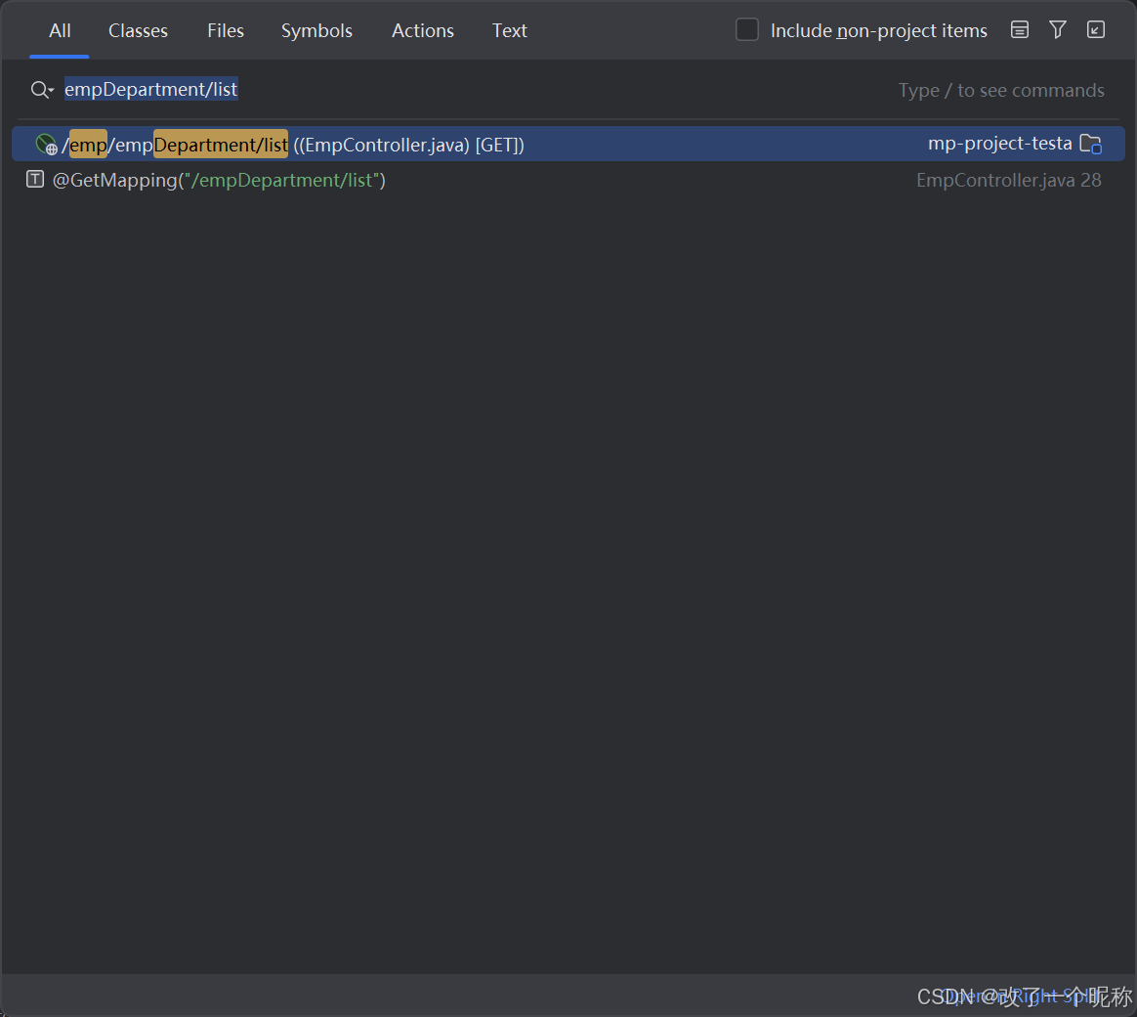Viewport: 1137px width, 1017px height.
Task: Click the mp-project-testa module label
Action: [1000, 143]
